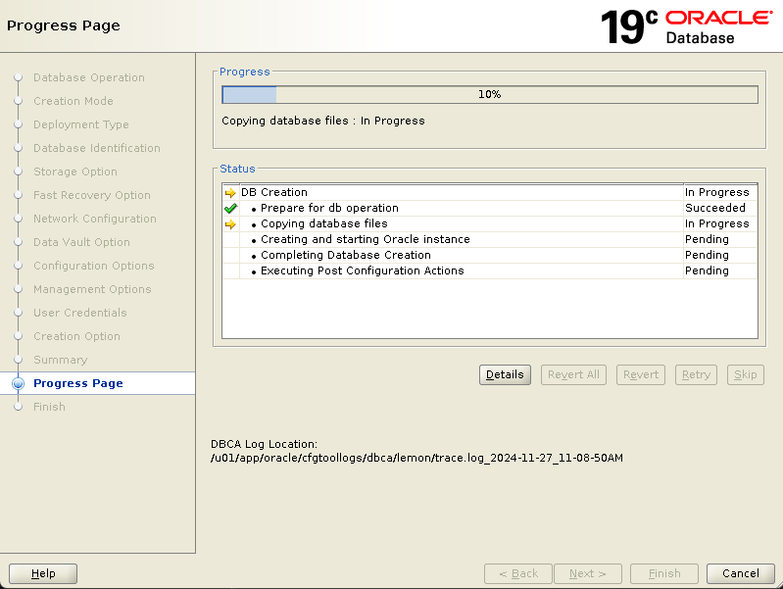Click the DBCA Log Location label
The height and width of the screenshot is (589, 783).
[264, 444]
